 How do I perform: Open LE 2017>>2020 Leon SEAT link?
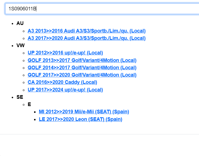pos(80,119)
